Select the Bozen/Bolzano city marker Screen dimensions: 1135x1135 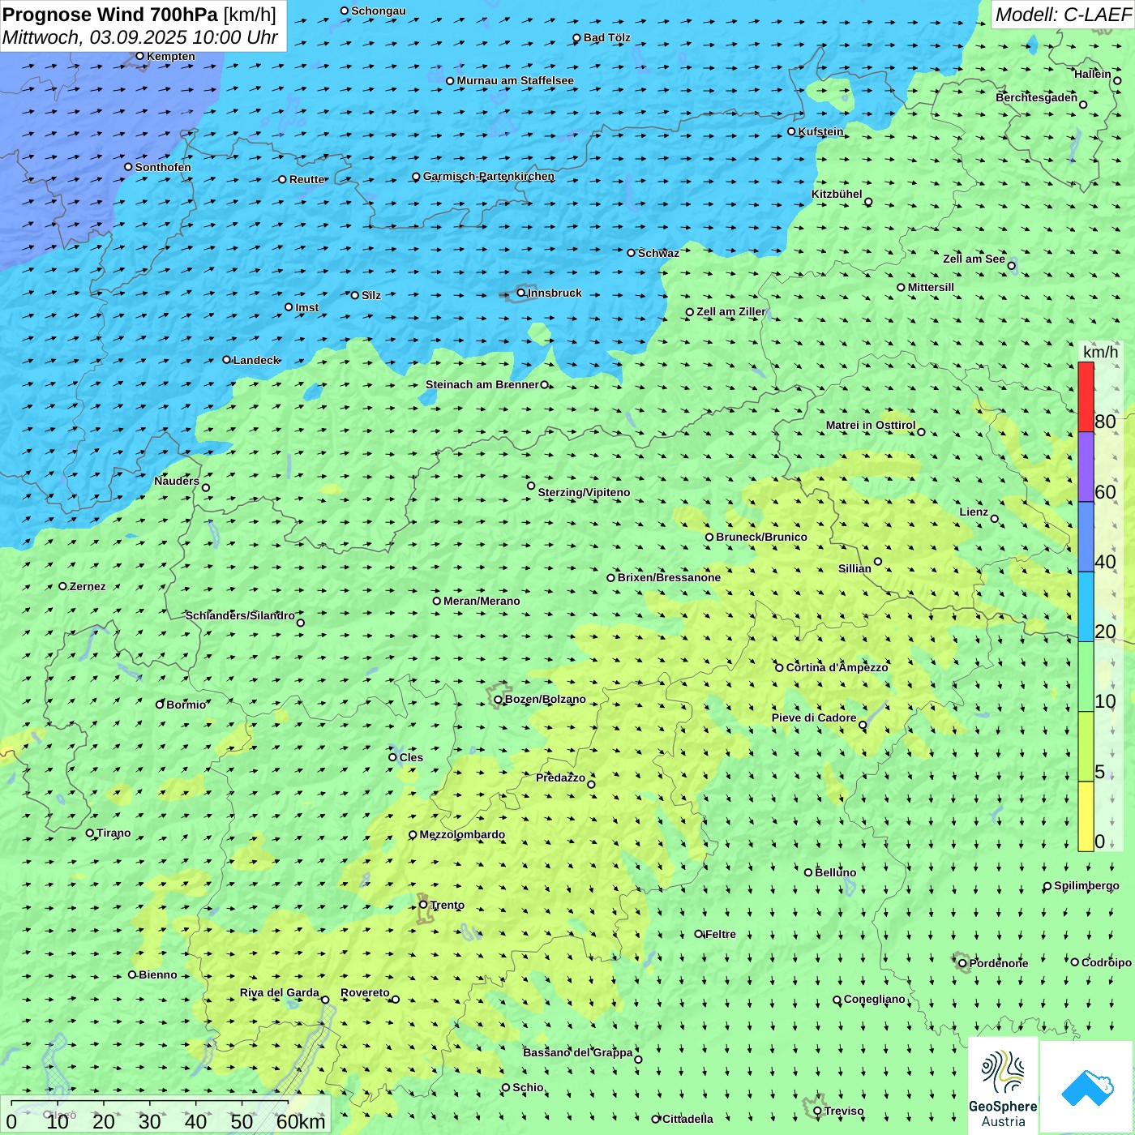click(499, 700)
